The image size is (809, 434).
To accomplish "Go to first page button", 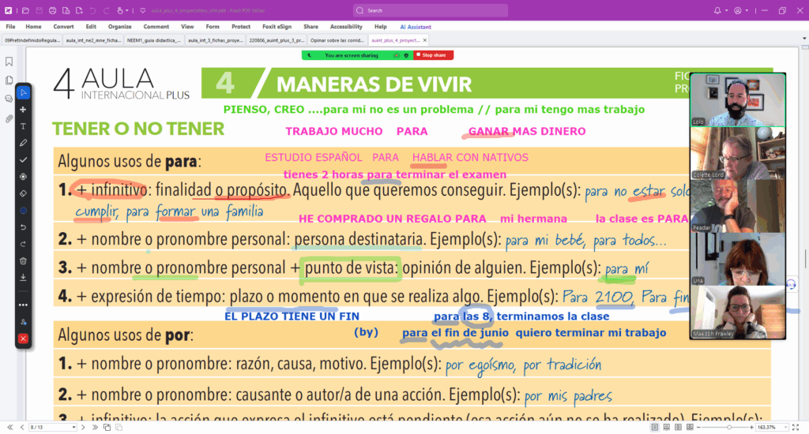I will pyautogui.click(x=9, y=428).
